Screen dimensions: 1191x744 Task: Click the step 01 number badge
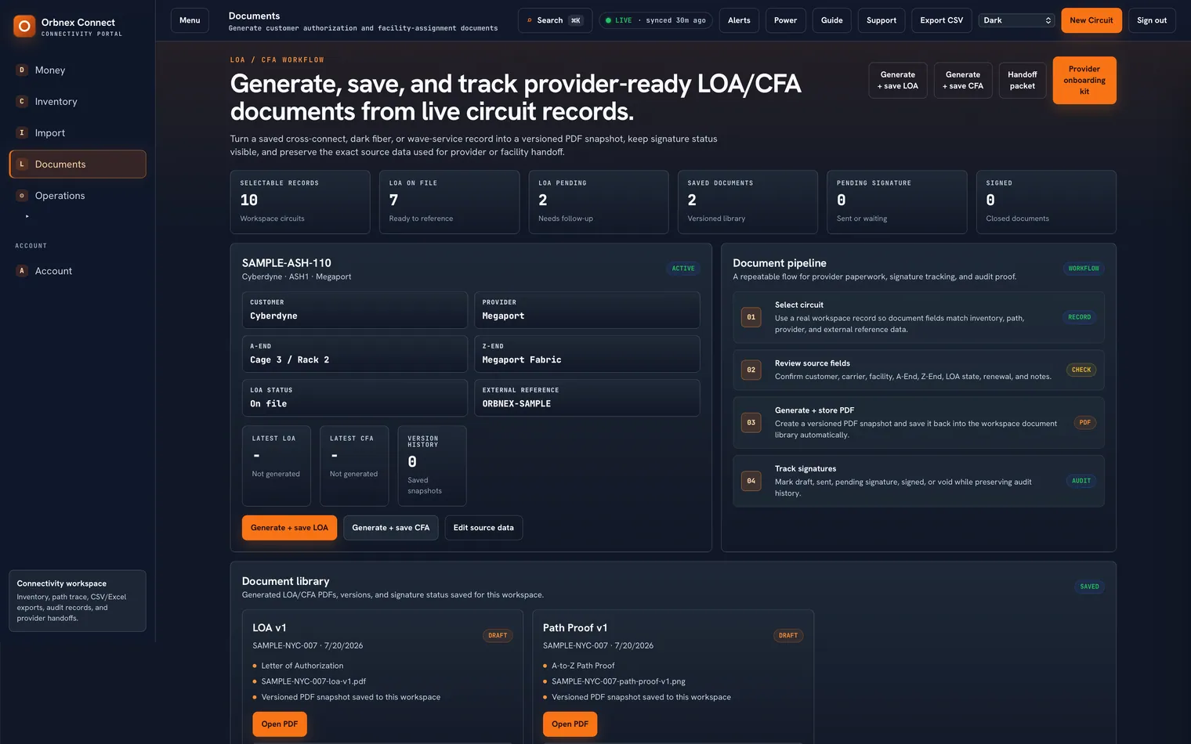tap(751, 317)
